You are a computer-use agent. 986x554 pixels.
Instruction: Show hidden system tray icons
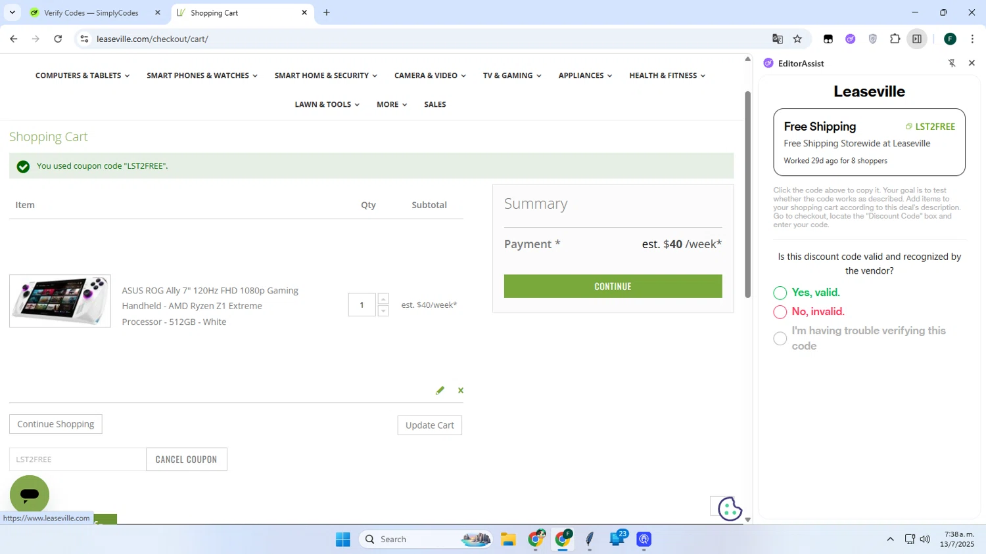coord(890,540)
